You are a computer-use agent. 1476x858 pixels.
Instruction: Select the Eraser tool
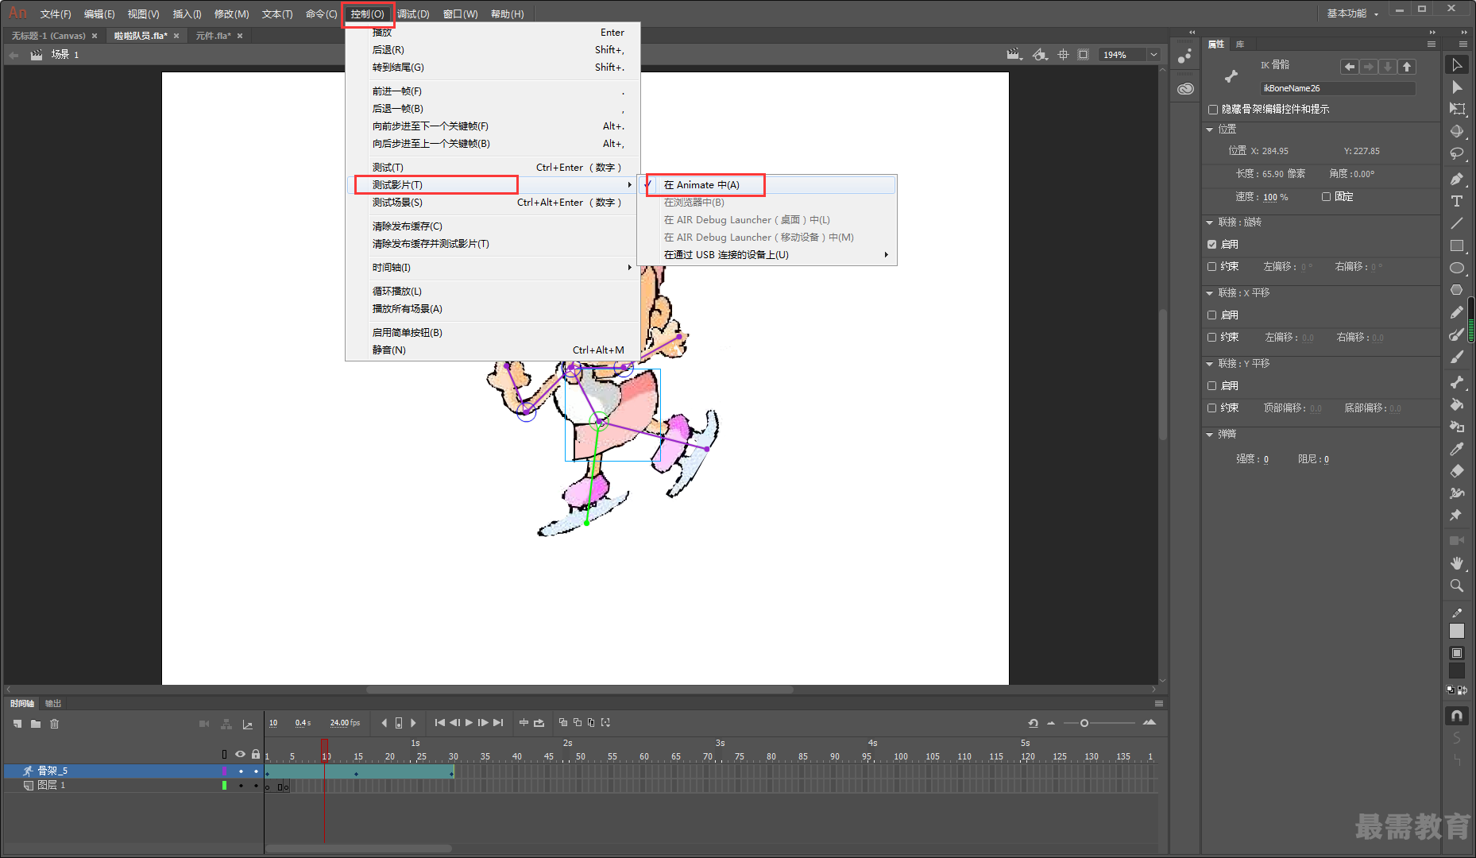pyautogui.click(x=1456, y=471)
